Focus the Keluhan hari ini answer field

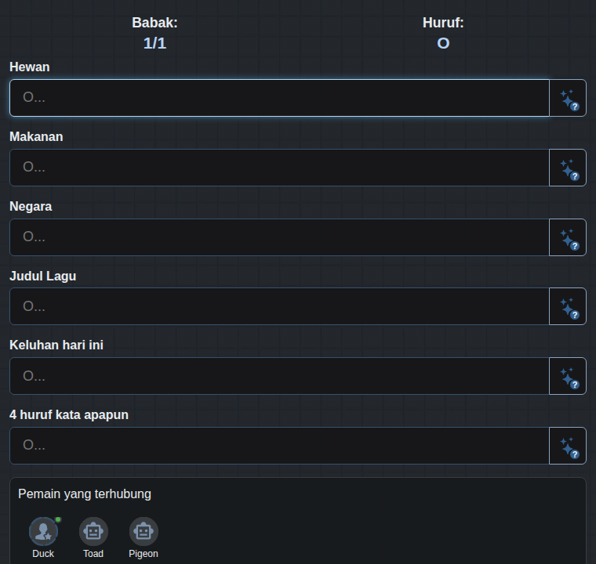[279, 376]
